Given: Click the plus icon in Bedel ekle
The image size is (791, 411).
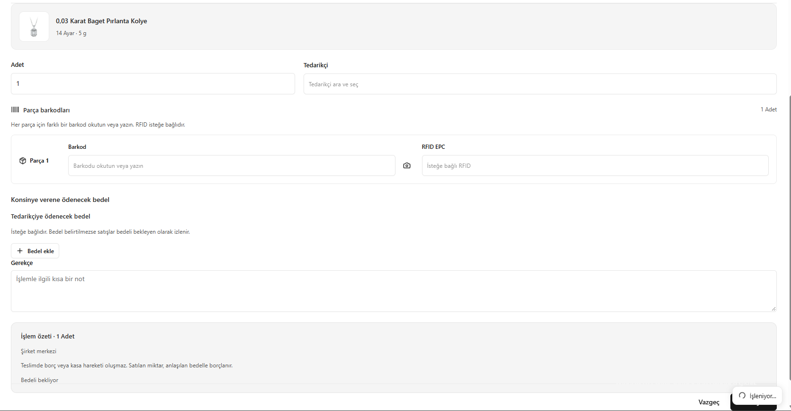Looking at the screenshot, I should click(20, 251).
